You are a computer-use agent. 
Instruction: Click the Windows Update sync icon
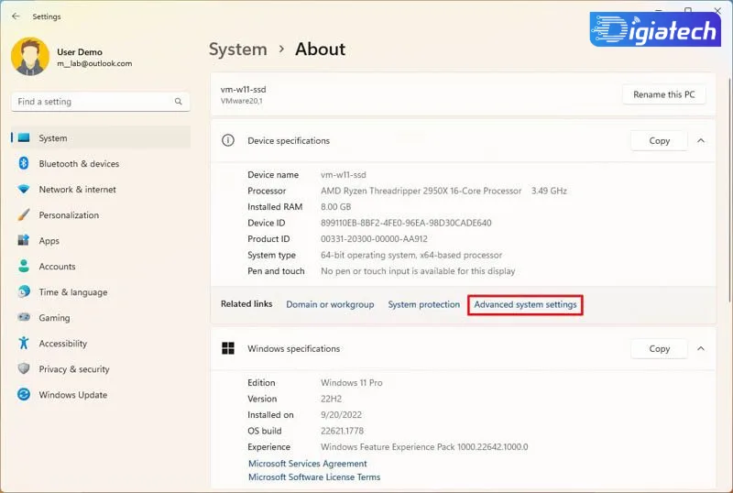(24, 395)
